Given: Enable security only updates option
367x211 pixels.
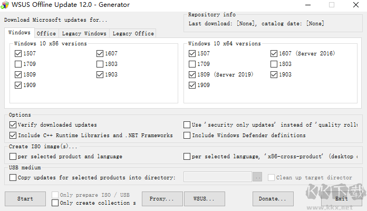Looking at the screenshot, I should click(x=187, y=124).
